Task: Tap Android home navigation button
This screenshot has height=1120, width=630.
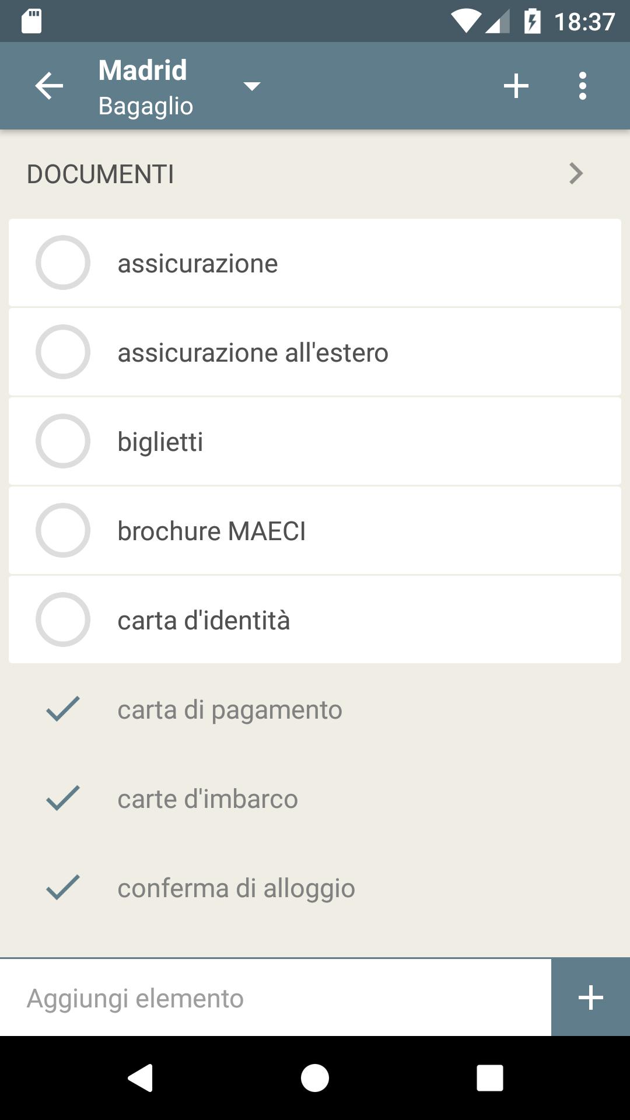Action: click(315, 1077)
